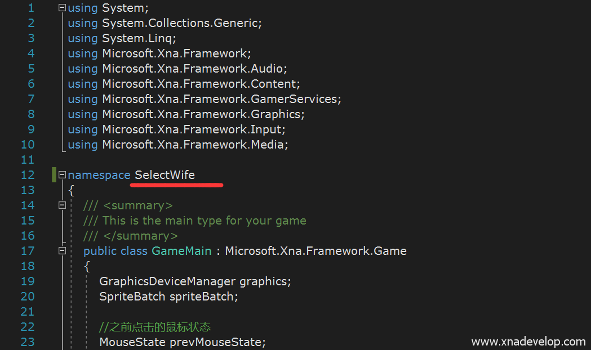Click the MouseState type name

(132, 342)
